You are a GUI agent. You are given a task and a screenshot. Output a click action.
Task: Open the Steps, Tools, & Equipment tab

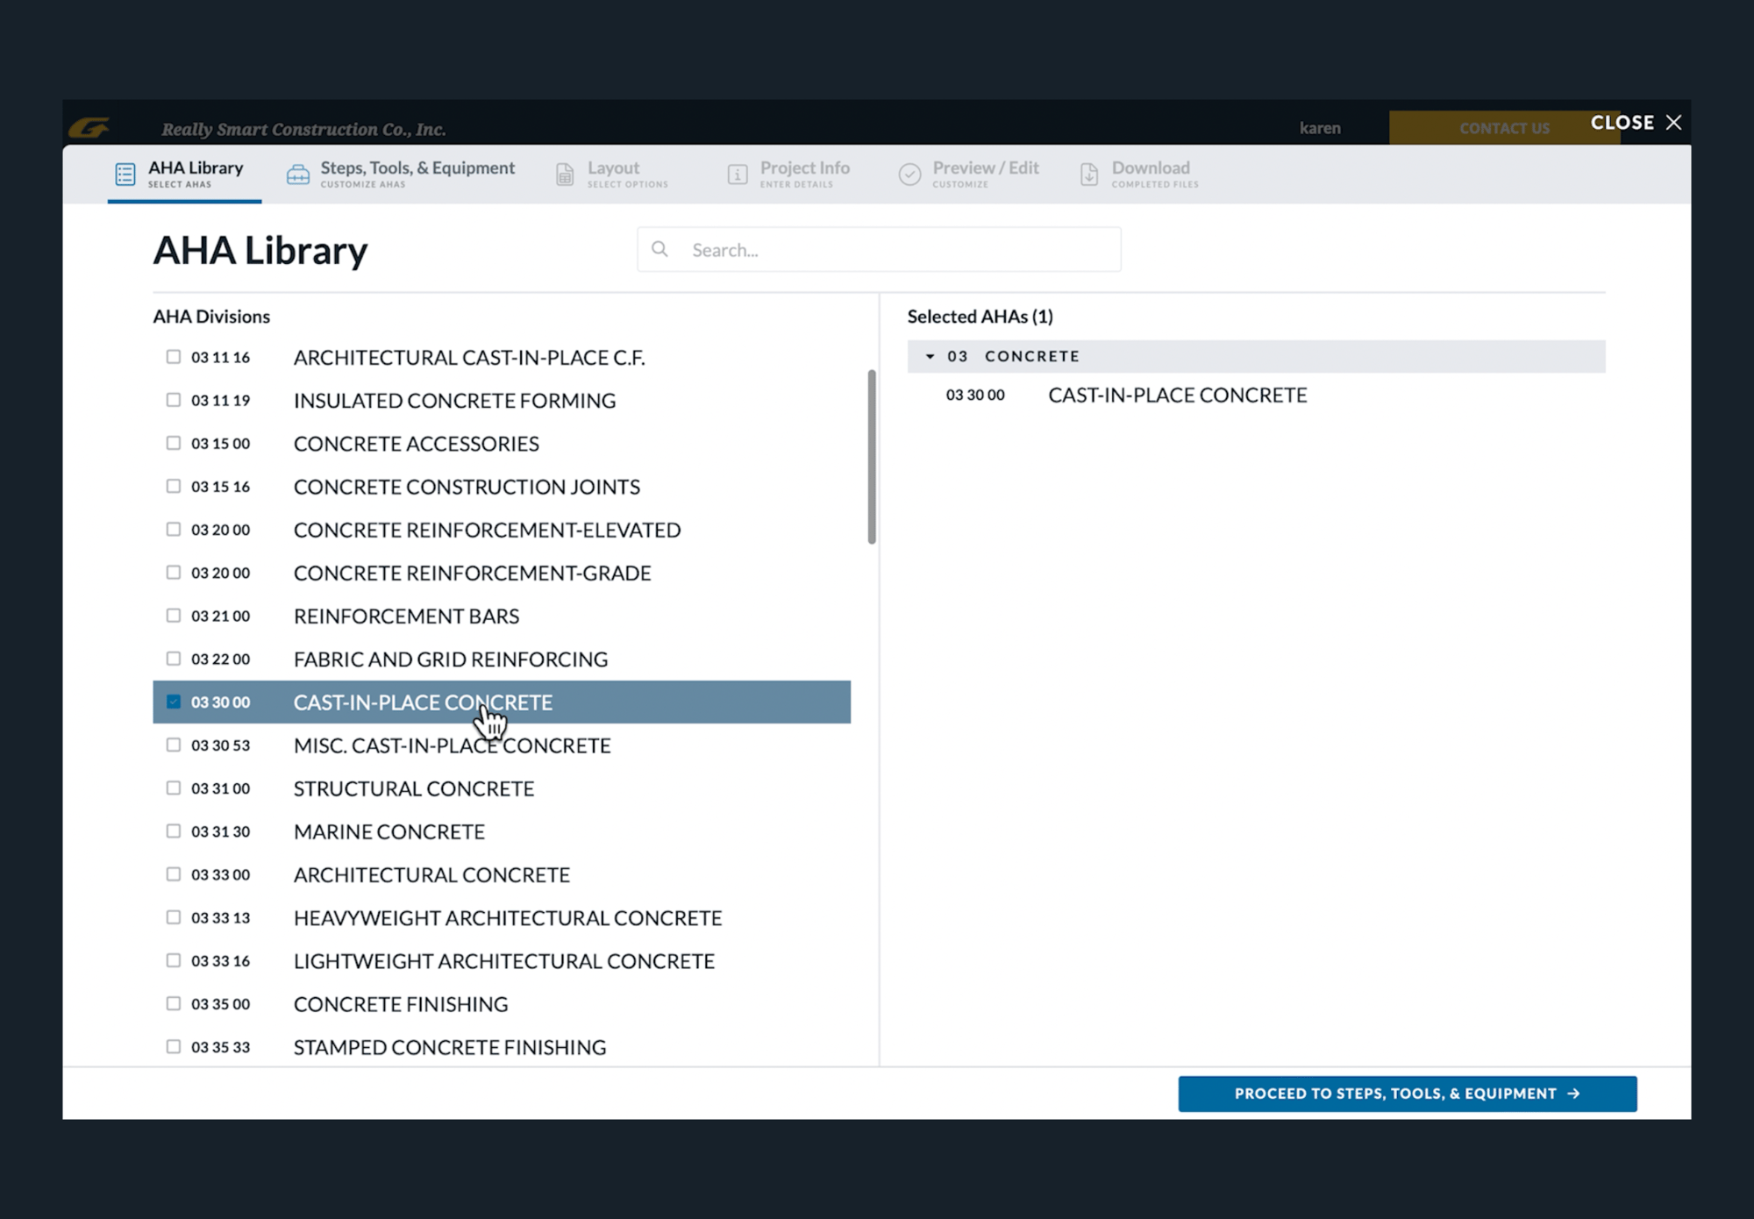pyautogui.click(x=402, y=174)
